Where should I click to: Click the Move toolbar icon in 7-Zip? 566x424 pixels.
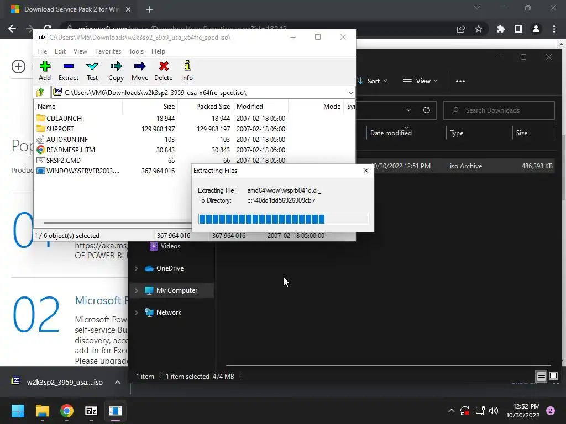pyautogui.click(x=140, y=71)
